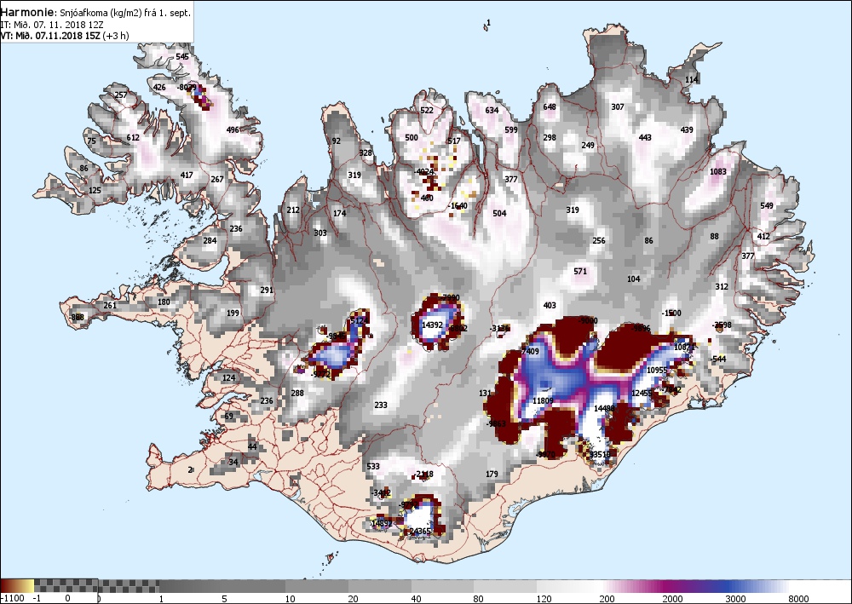Image resolution: width=852 pixels, height=604 pixels.
Task: Select the 312 value label
Action: [x=722, y=286]
